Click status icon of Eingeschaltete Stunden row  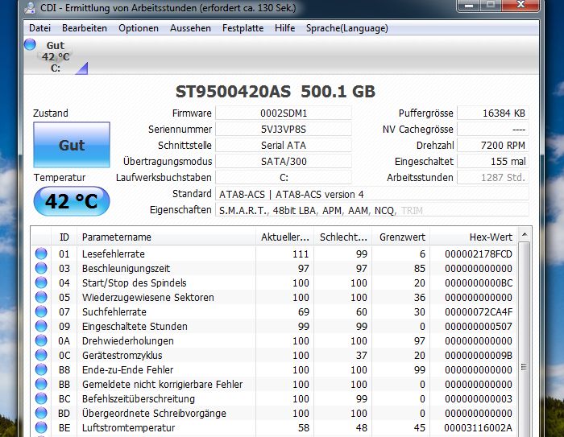41,326
